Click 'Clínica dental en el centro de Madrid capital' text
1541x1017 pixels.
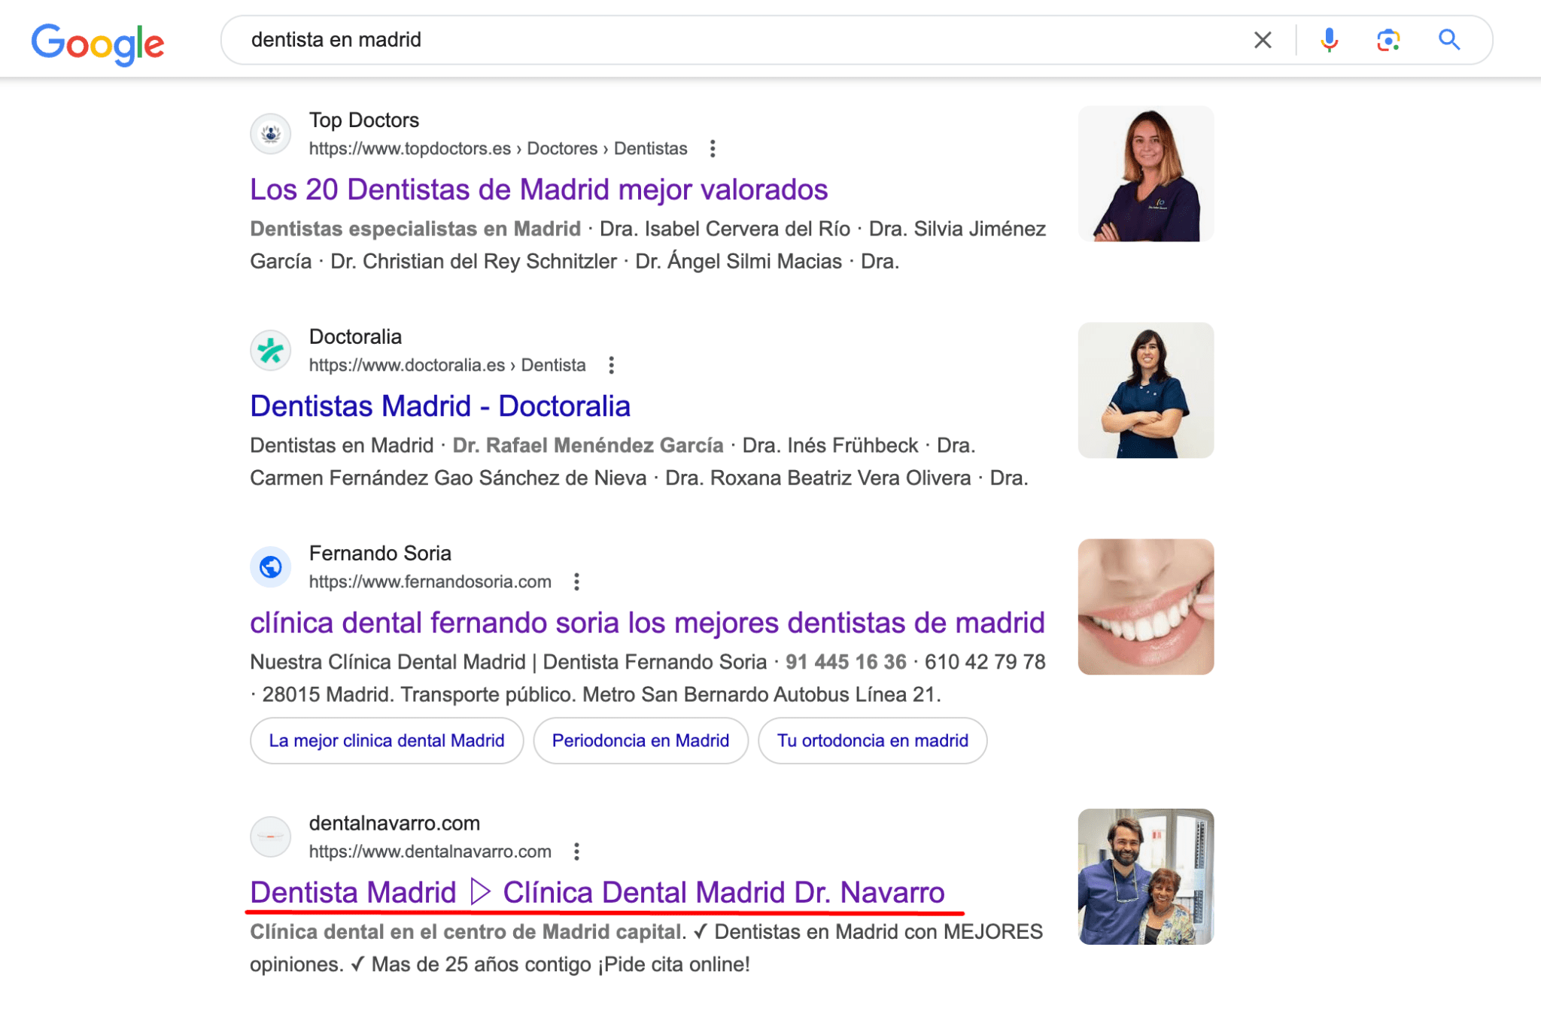[467, 933]
